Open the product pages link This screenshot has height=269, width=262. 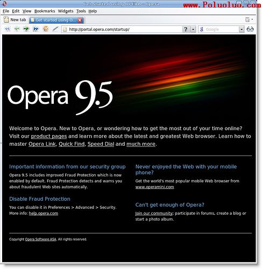(x=49, y=136)
